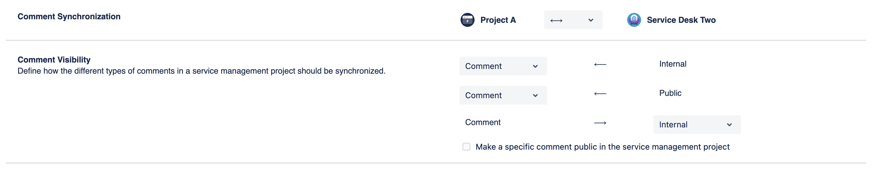Click the static Public comment type label
This screenshot has height=173, width=872.
click(x=670, y=93)
